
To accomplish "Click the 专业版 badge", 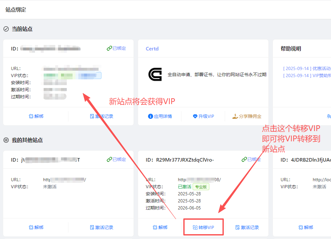I will [201, 187].
